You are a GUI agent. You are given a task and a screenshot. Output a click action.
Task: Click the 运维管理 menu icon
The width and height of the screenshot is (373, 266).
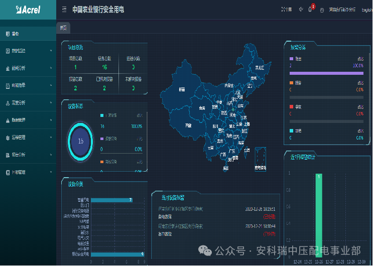tap(8, 138)
